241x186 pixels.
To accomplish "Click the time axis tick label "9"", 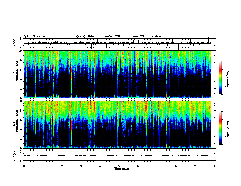I will click(x=195, y=166).
